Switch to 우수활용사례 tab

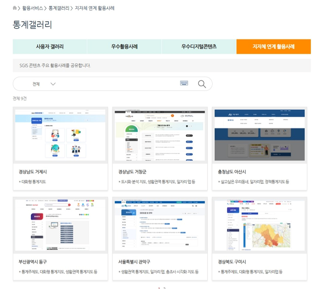click(125, 47)
